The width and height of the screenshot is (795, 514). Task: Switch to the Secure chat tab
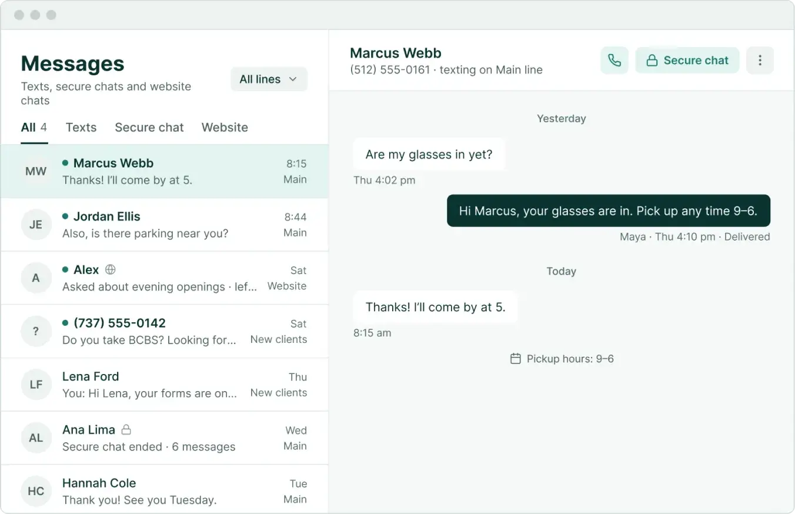pos(149,128)
